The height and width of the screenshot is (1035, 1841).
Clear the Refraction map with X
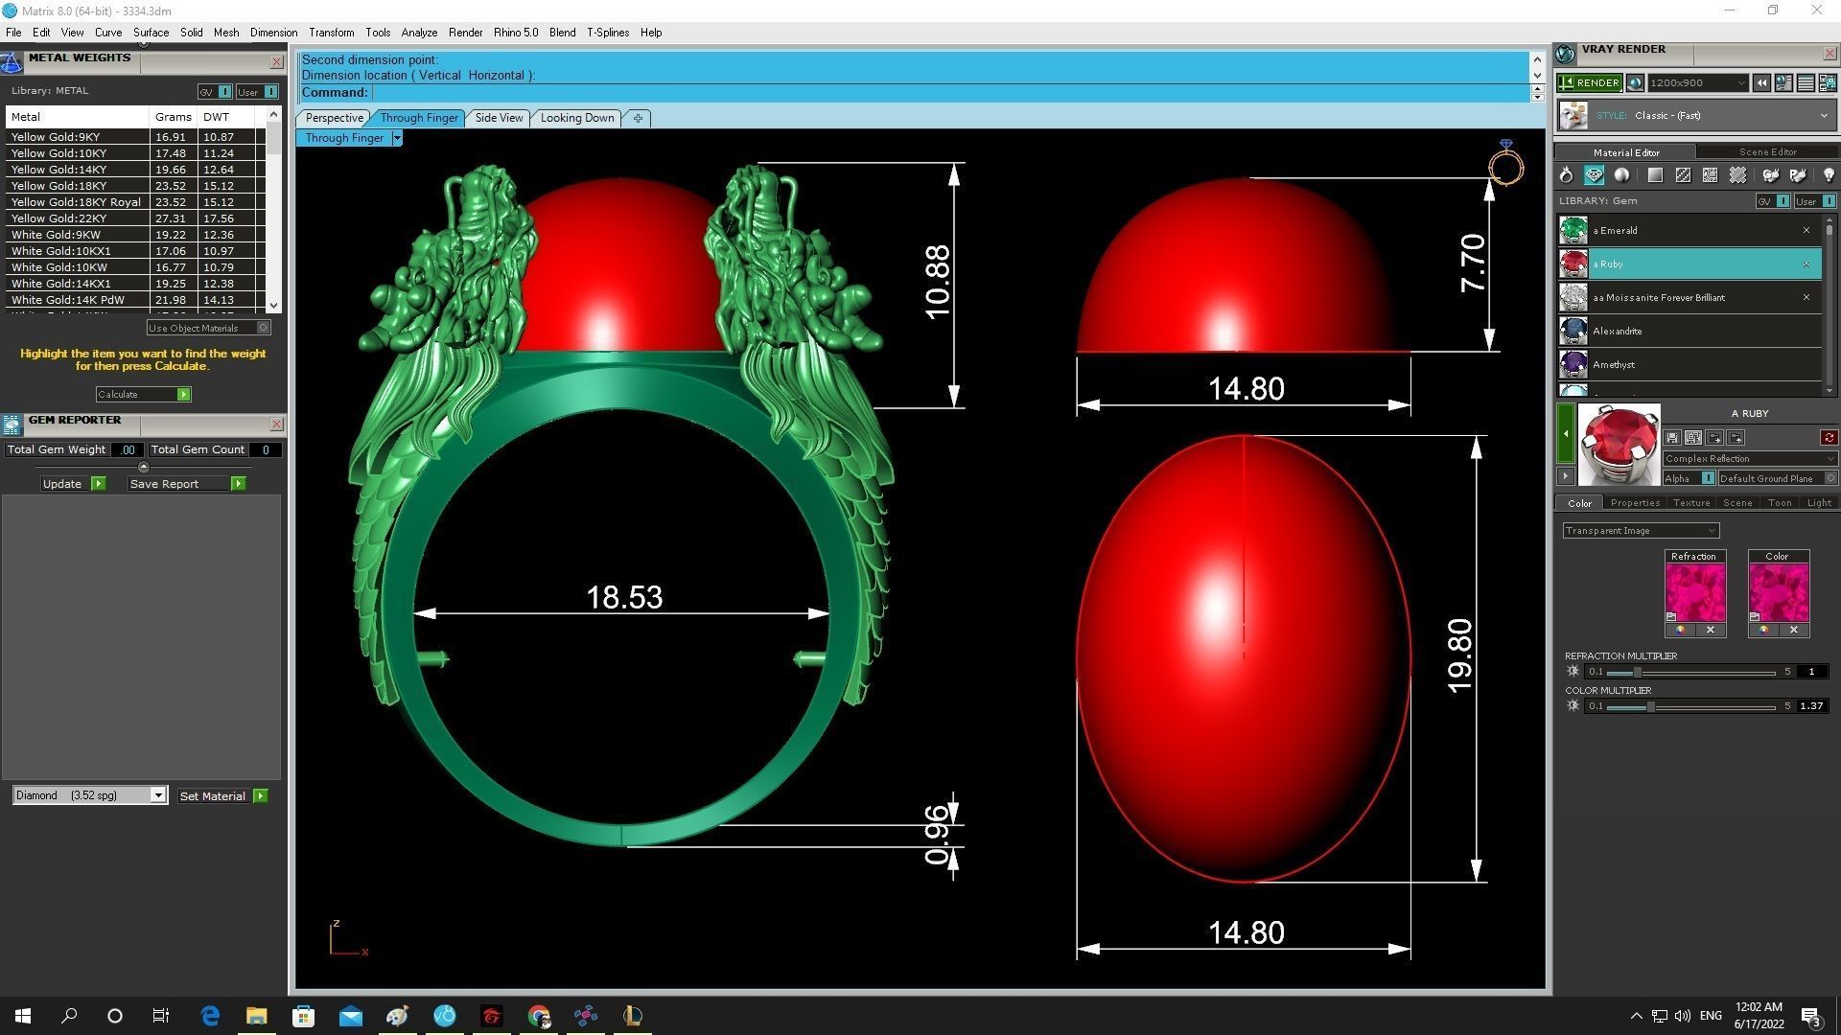[x=1711, y=630]
